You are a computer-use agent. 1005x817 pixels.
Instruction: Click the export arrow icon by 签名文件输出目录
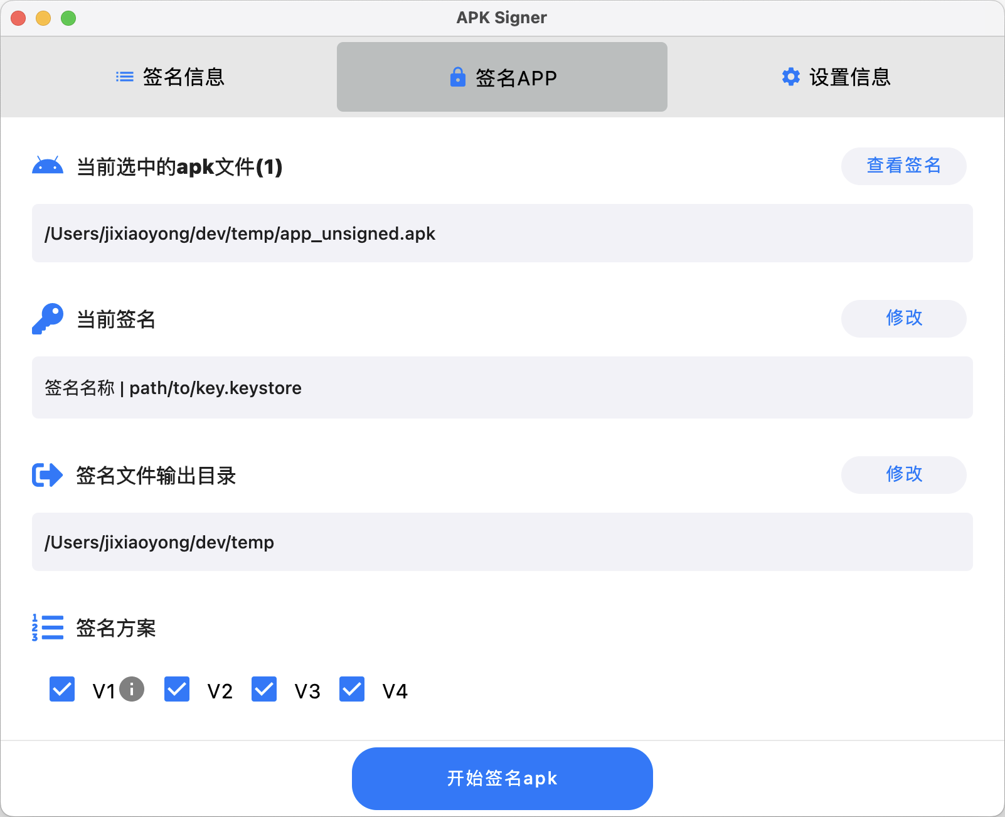48,475
